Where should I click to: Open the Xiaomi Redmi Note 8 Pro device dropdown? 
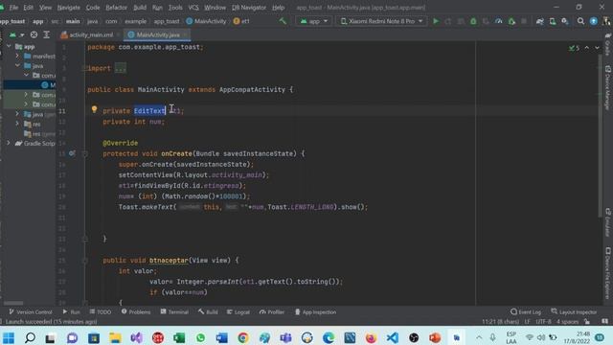pyautogui.click(x=381, y=21)
